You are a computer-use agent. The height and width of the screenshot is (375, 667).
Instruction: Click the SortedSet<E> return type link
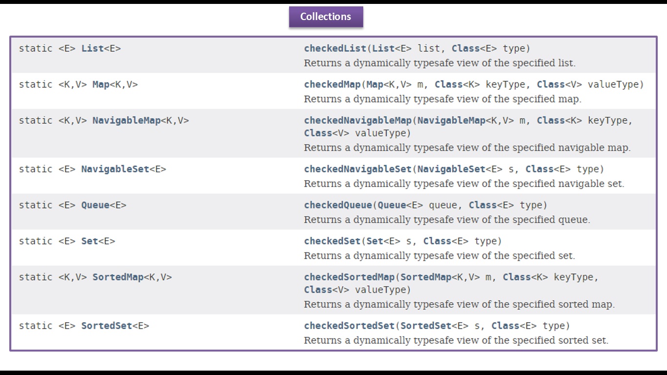click(x=106, y=326)
